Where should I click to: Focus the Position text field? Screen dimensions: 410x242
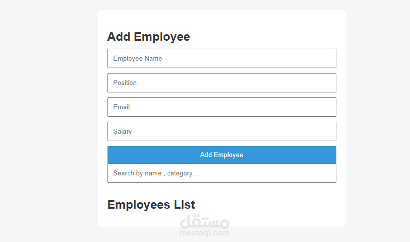[x=221, y=82]
